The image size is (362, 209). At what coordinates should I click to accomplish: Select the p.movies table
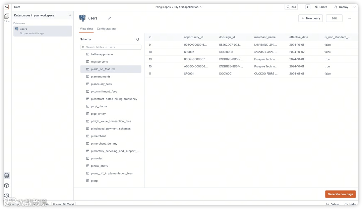tap(111, 158)
